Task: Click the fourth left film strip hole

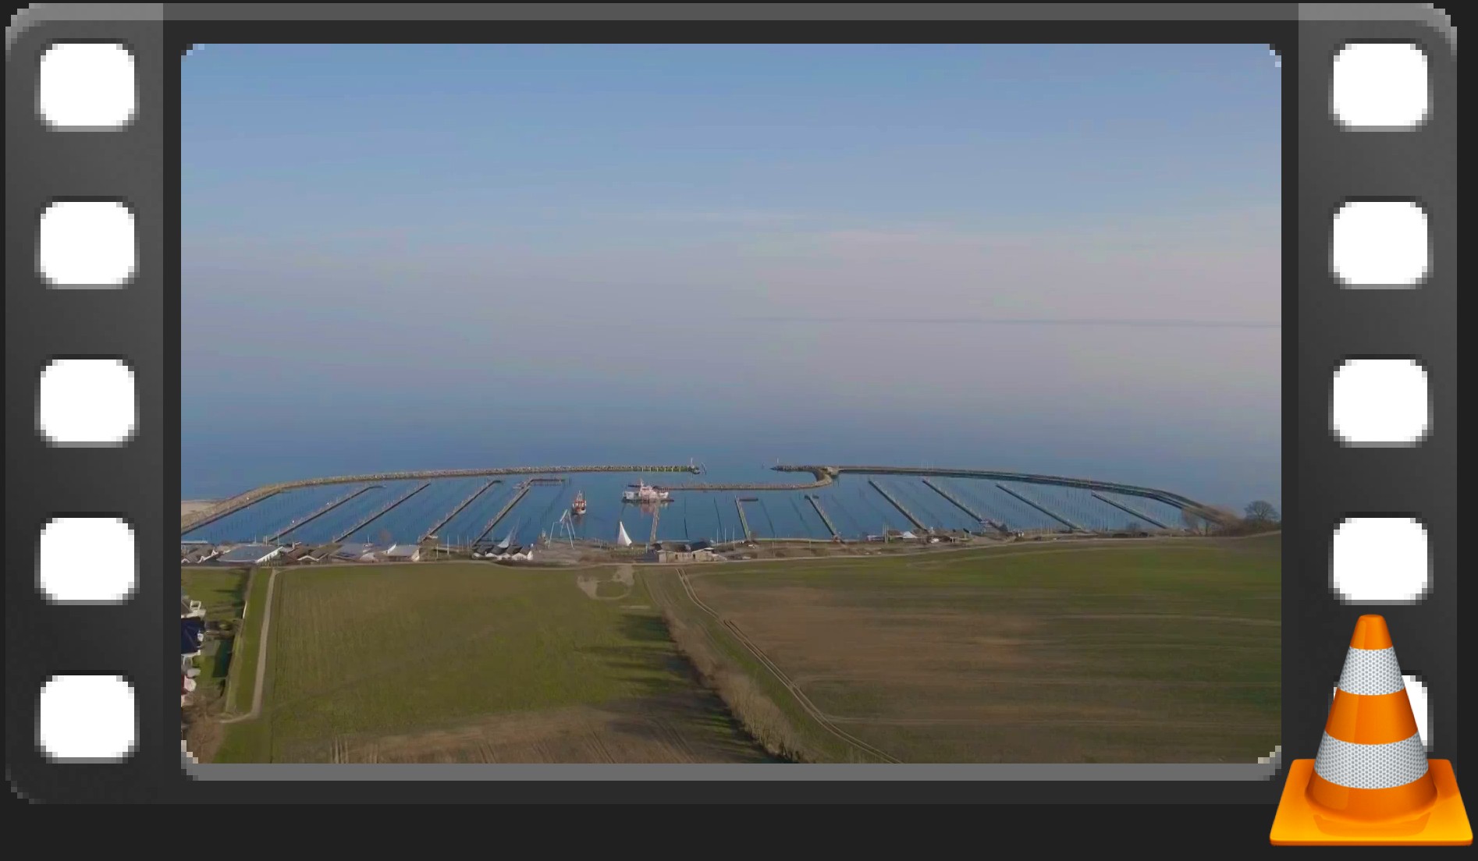Action: 87,559
